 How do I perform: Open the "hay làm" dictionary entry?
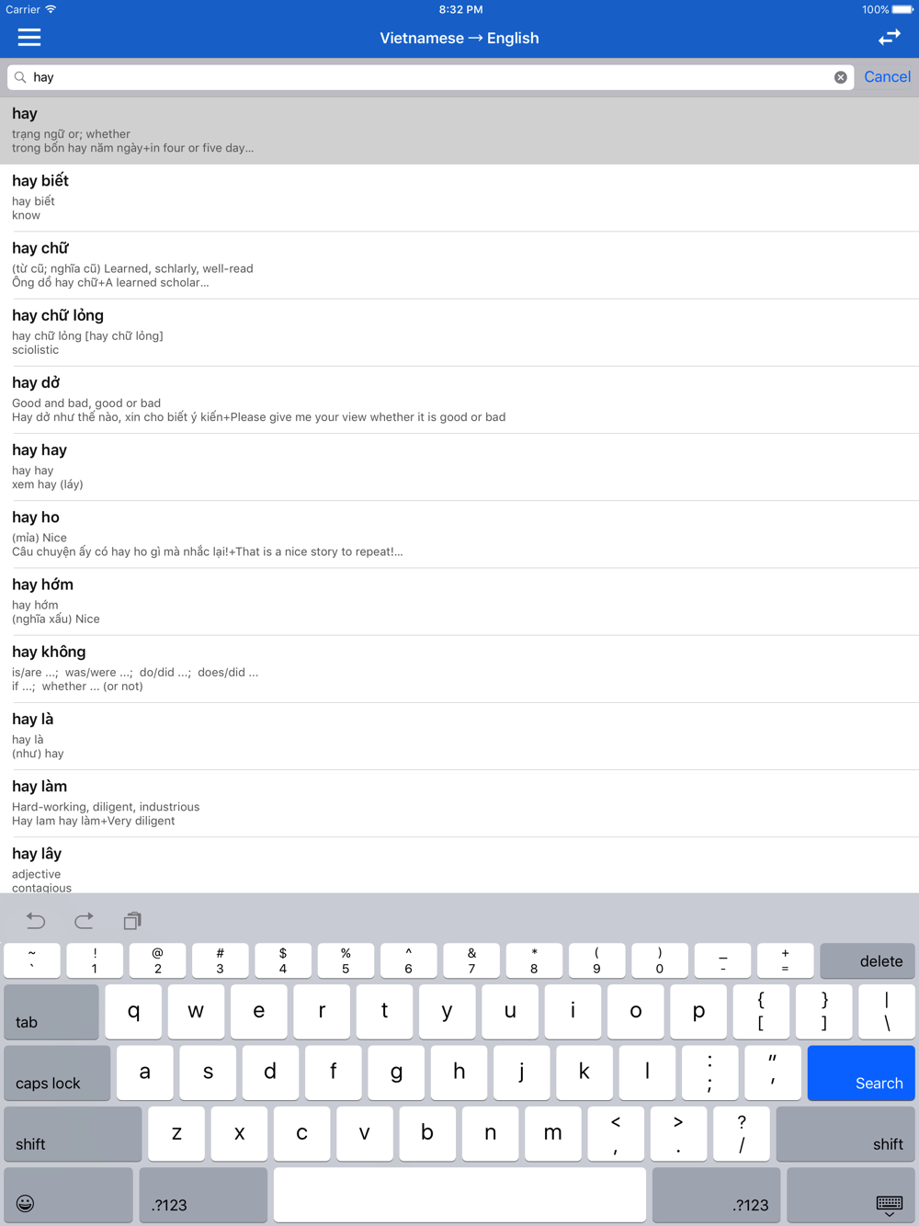459,803
